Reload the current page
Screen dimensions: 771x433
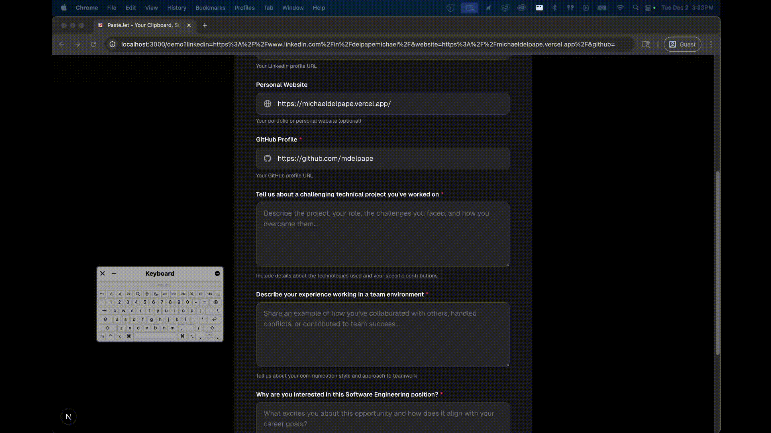94,45
